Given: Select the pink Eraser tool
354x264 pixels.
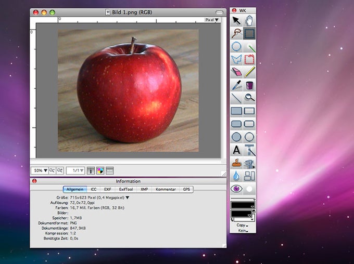Looking at the screenshot, I should pyautogui.click(x=236, y=72).
